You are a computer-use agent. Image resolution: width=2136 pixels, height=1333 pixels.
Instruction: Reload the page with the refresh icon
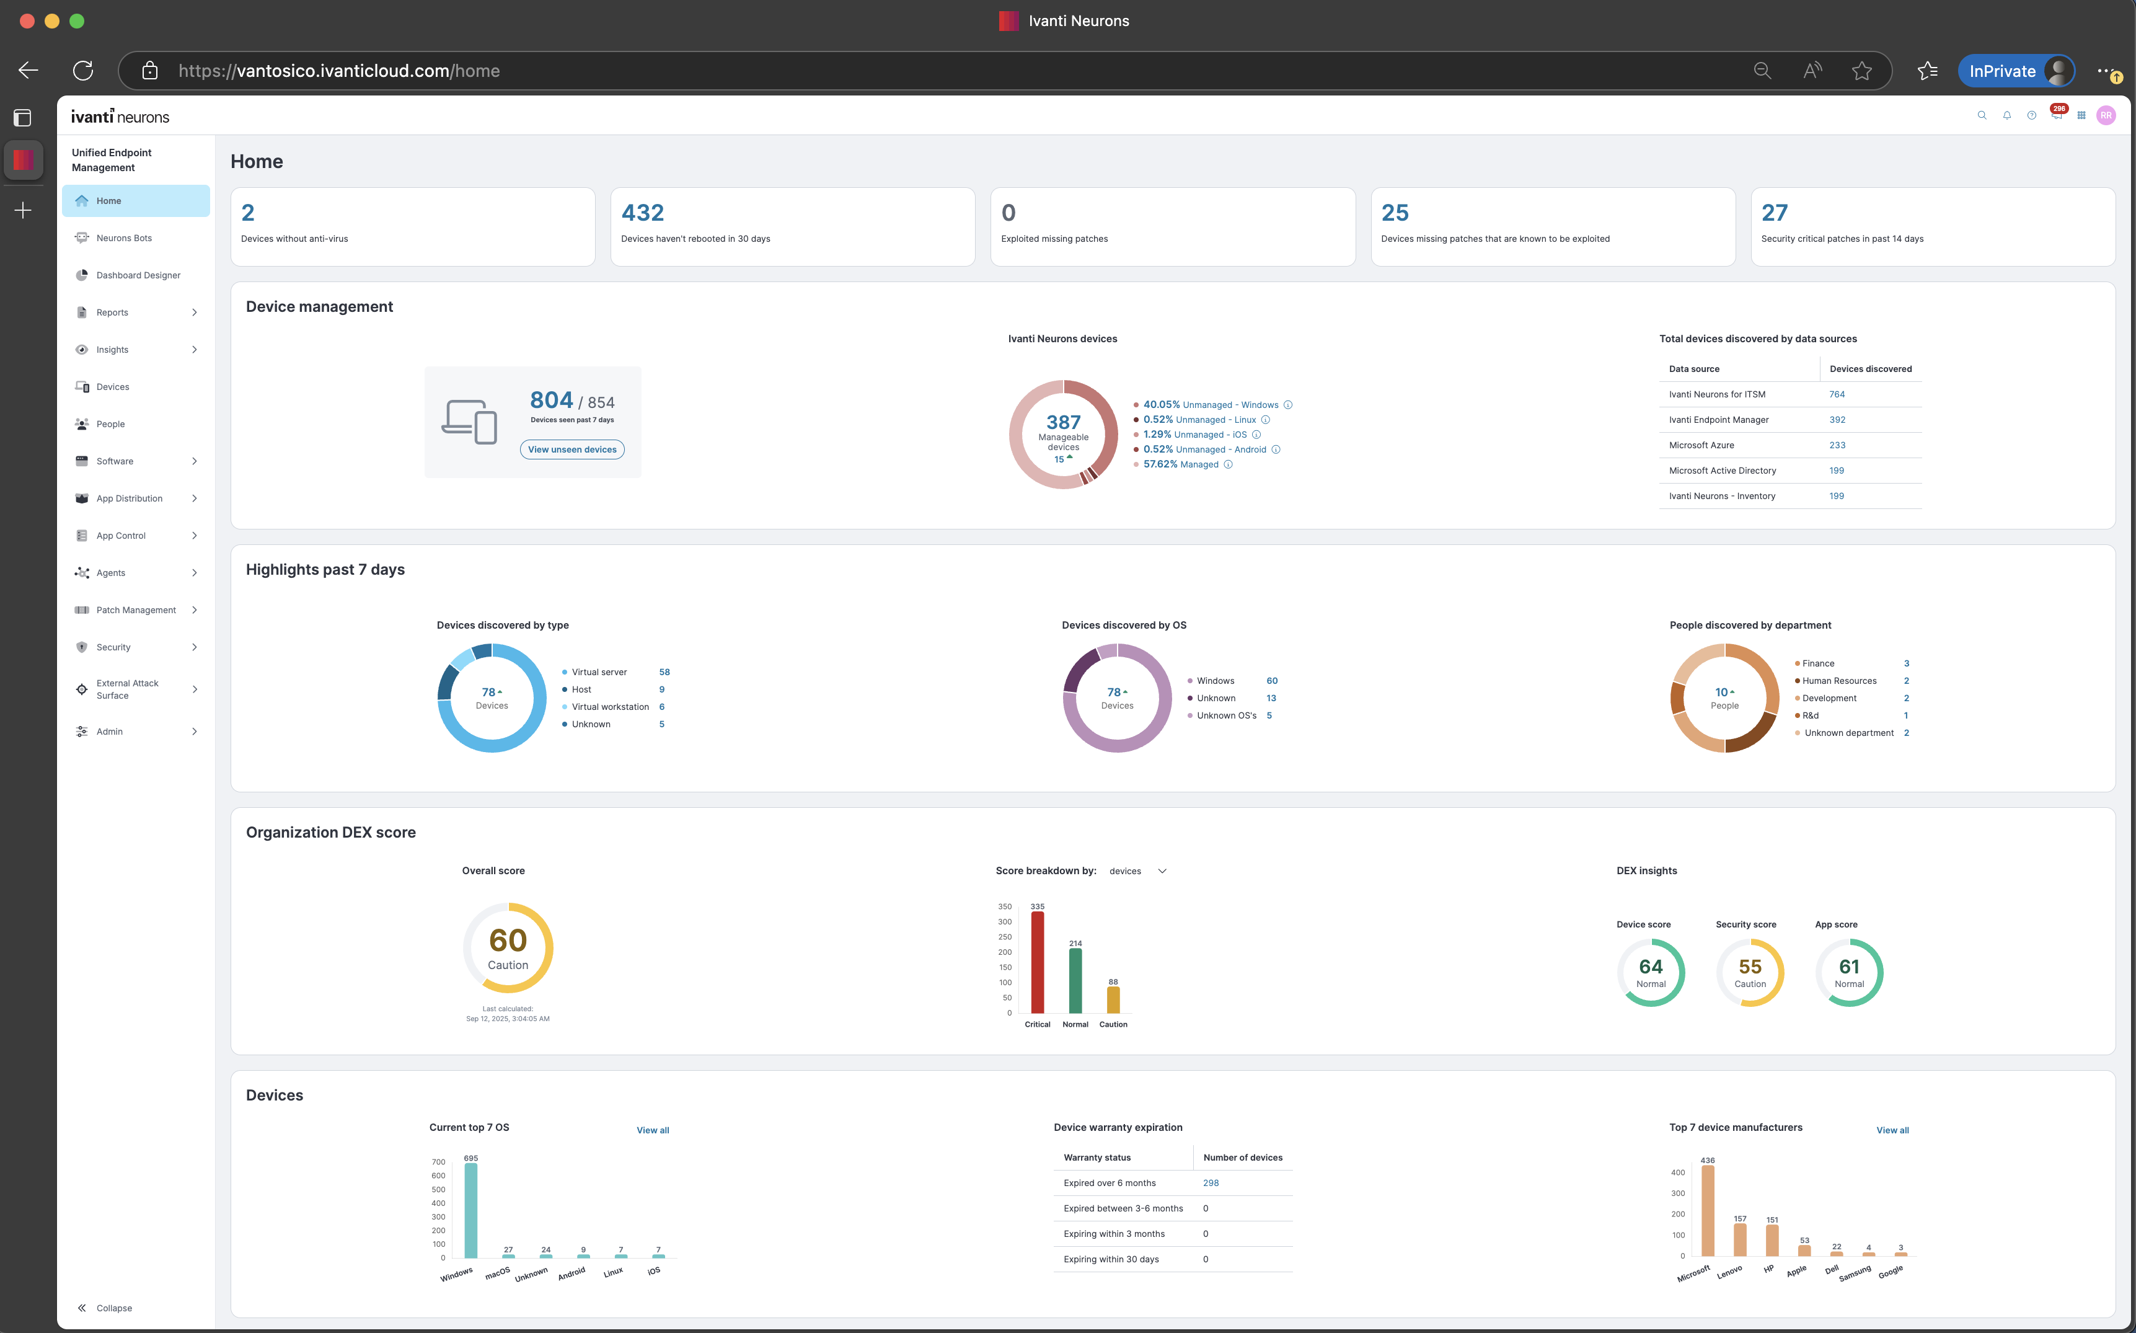click(x=83, y=71)
